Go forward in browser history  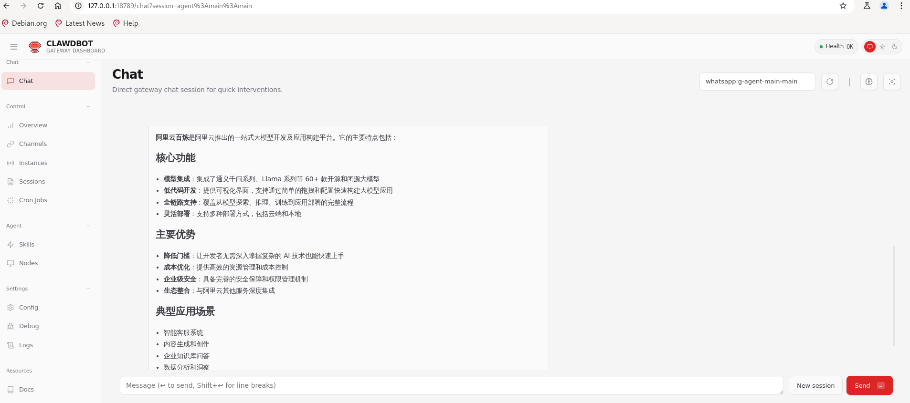[23, 6]
